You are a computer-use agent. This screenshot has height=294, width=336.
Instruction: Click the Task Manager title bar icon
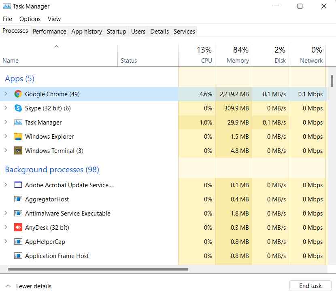pos(6,6)
